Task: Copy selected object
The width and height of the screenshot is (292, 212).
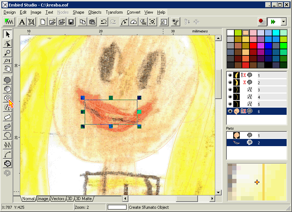Action: coord(83,22)
